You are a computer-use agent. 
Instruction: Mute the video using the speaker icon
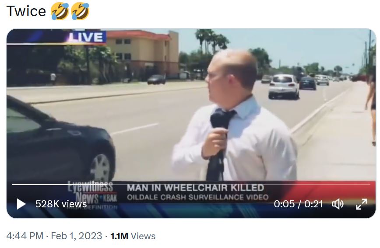[x=338, y=204]
